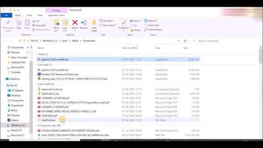Expand address bar history dropdown
This screenshot has height=148, width=263.
click(x=178, y=41)
